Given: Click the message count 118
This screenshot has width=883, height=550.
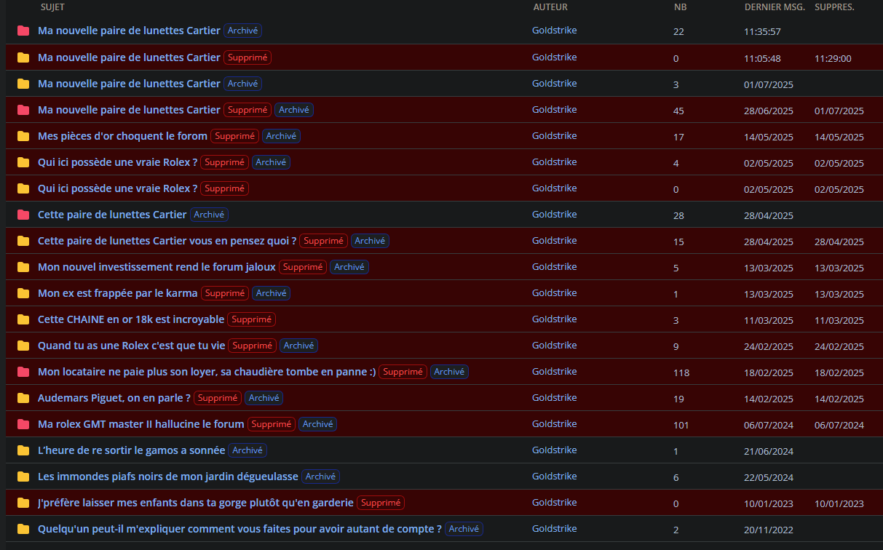Looking at the screenshot, I should tap(681, 372).
